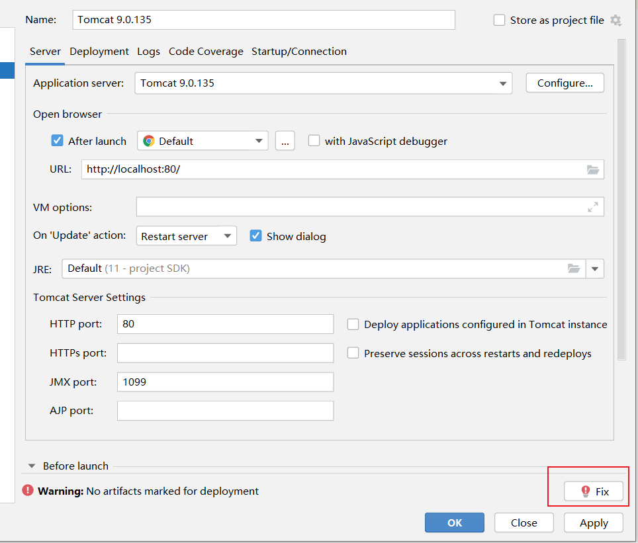Viewport: 638px width, 543px height.
Task: Enable Store as project file
Action: pos(499,20)
